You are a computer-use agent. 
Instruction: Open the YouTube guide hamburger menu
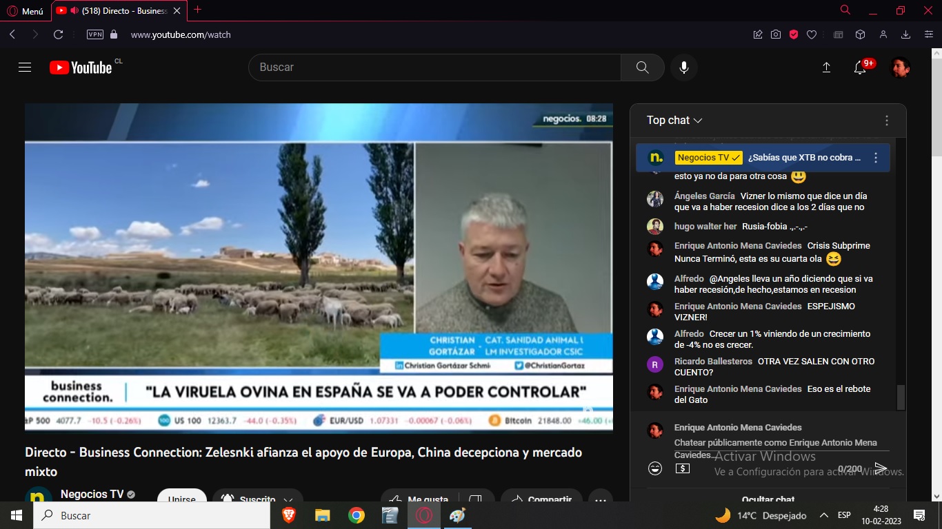coord(25,67)
